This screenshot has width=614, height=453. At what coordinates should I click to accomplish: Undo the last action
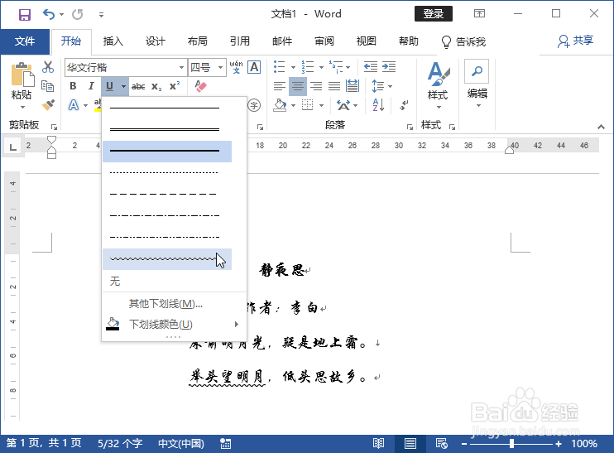point(49,15)
